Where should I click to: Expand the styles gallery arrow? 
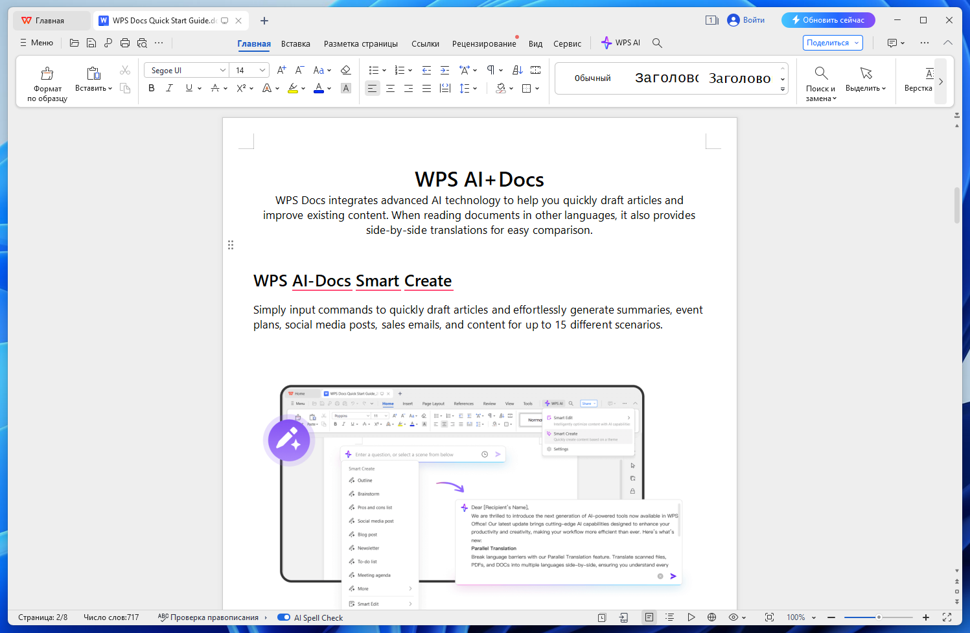[783, 89]
